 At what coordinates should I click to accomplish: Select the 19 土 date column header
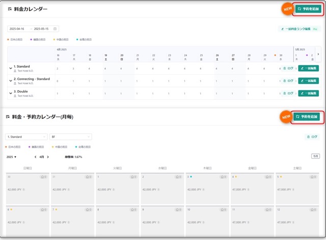coord(106,57)
